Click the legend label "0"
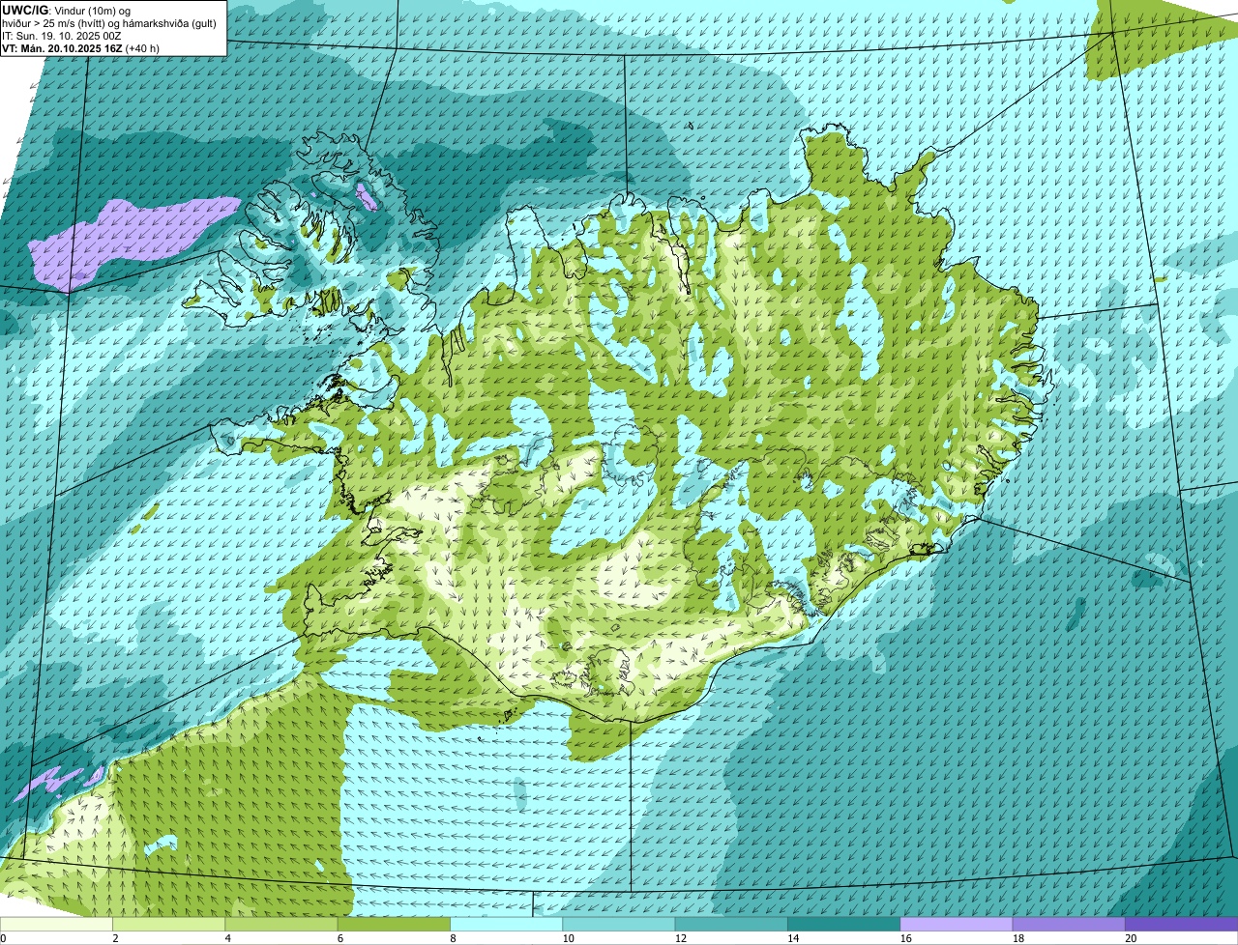Screen dimensions: 1238x945 coord(4,938)
